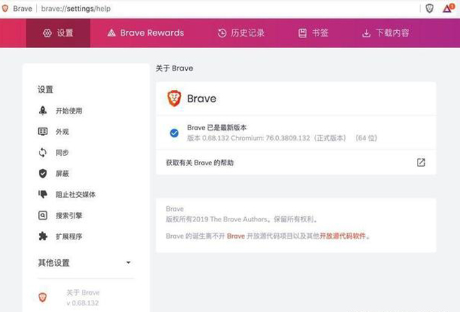Click the shield check icon beside 屏蔽
This screenshot has width=460, height=312.
[x=43, y=173]
